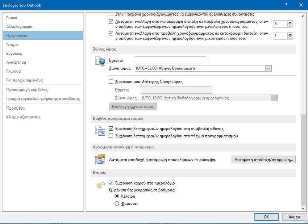Increase the calendar count value of 5
Viewport: 308px width, 224px height.
(x=290, y=22)
